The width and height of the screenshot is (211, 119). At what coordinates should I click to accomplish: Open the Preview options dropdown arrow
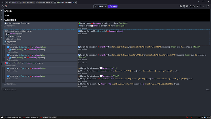point(105,6)
